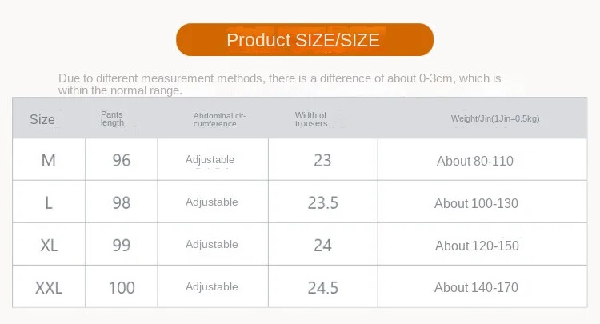Select the Width of trousers header
Screen dimensions: 600x324
pyautogui.click(x=311, y=119)
